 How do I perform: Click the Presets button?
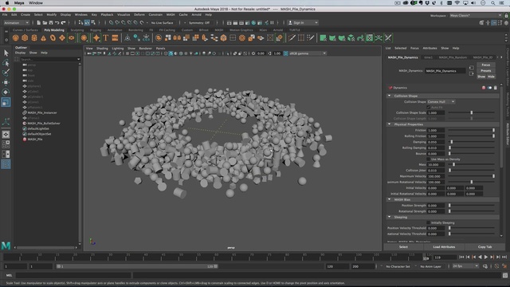click(x=486, y=71)
